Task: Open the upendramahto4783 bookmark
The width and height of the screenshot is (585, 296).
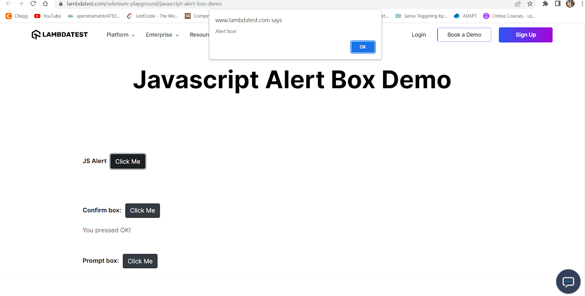Action: (94, 16)
